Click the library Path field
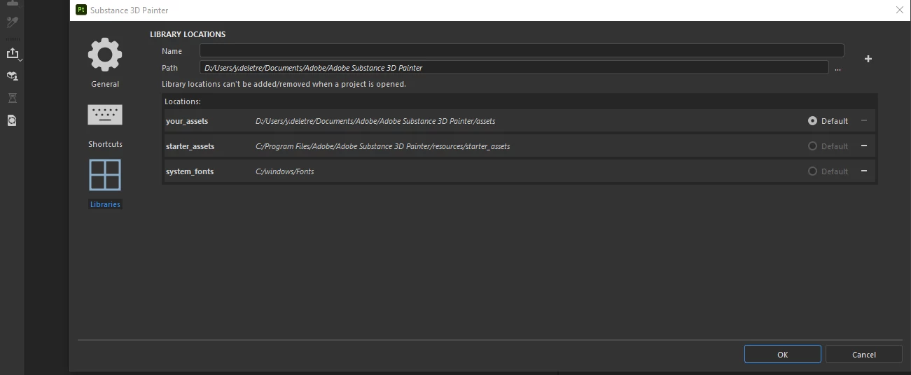 514,68
